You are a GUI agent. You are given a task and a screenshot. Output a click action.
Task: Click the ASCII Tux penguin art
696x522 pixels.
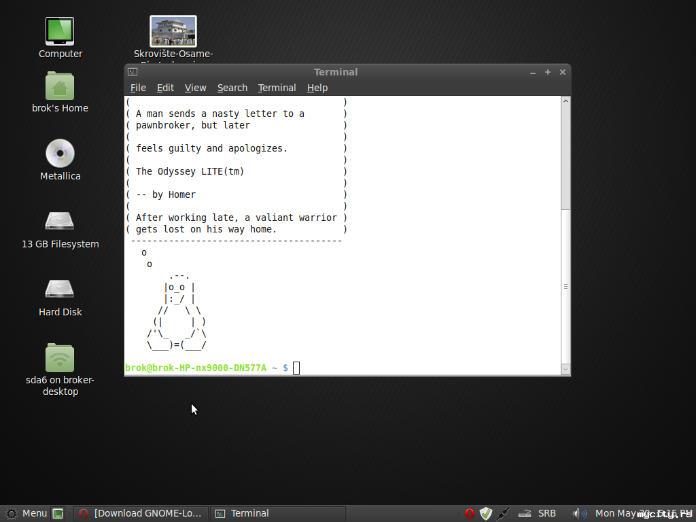point(177,311)
